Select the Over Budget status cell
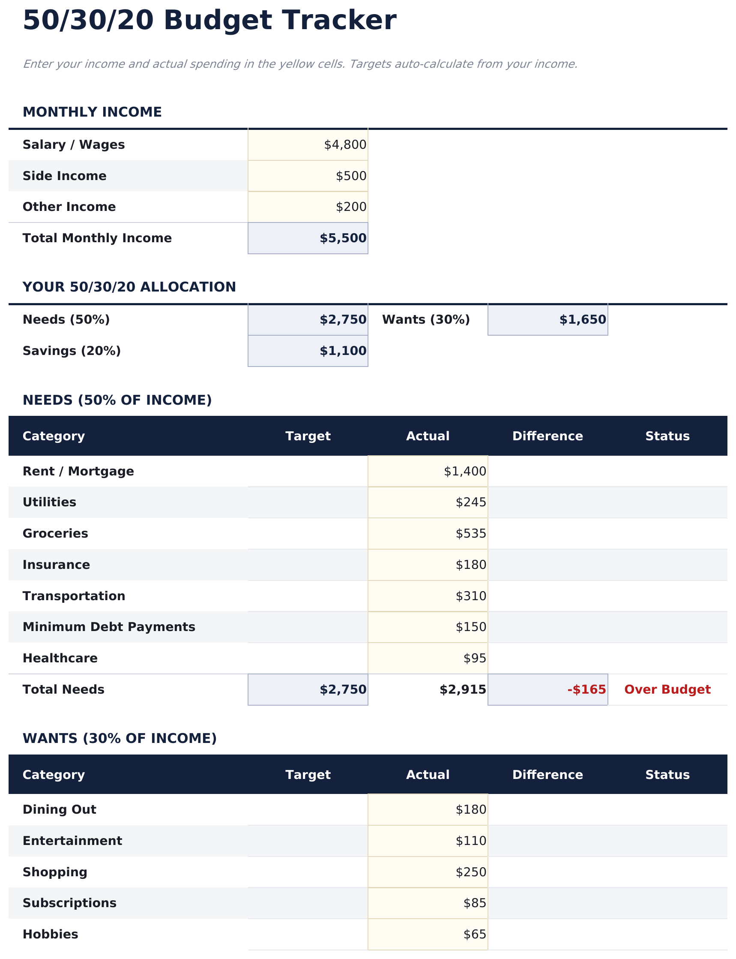The height and width of the screenshot is (959, 736). pos(667,689)
